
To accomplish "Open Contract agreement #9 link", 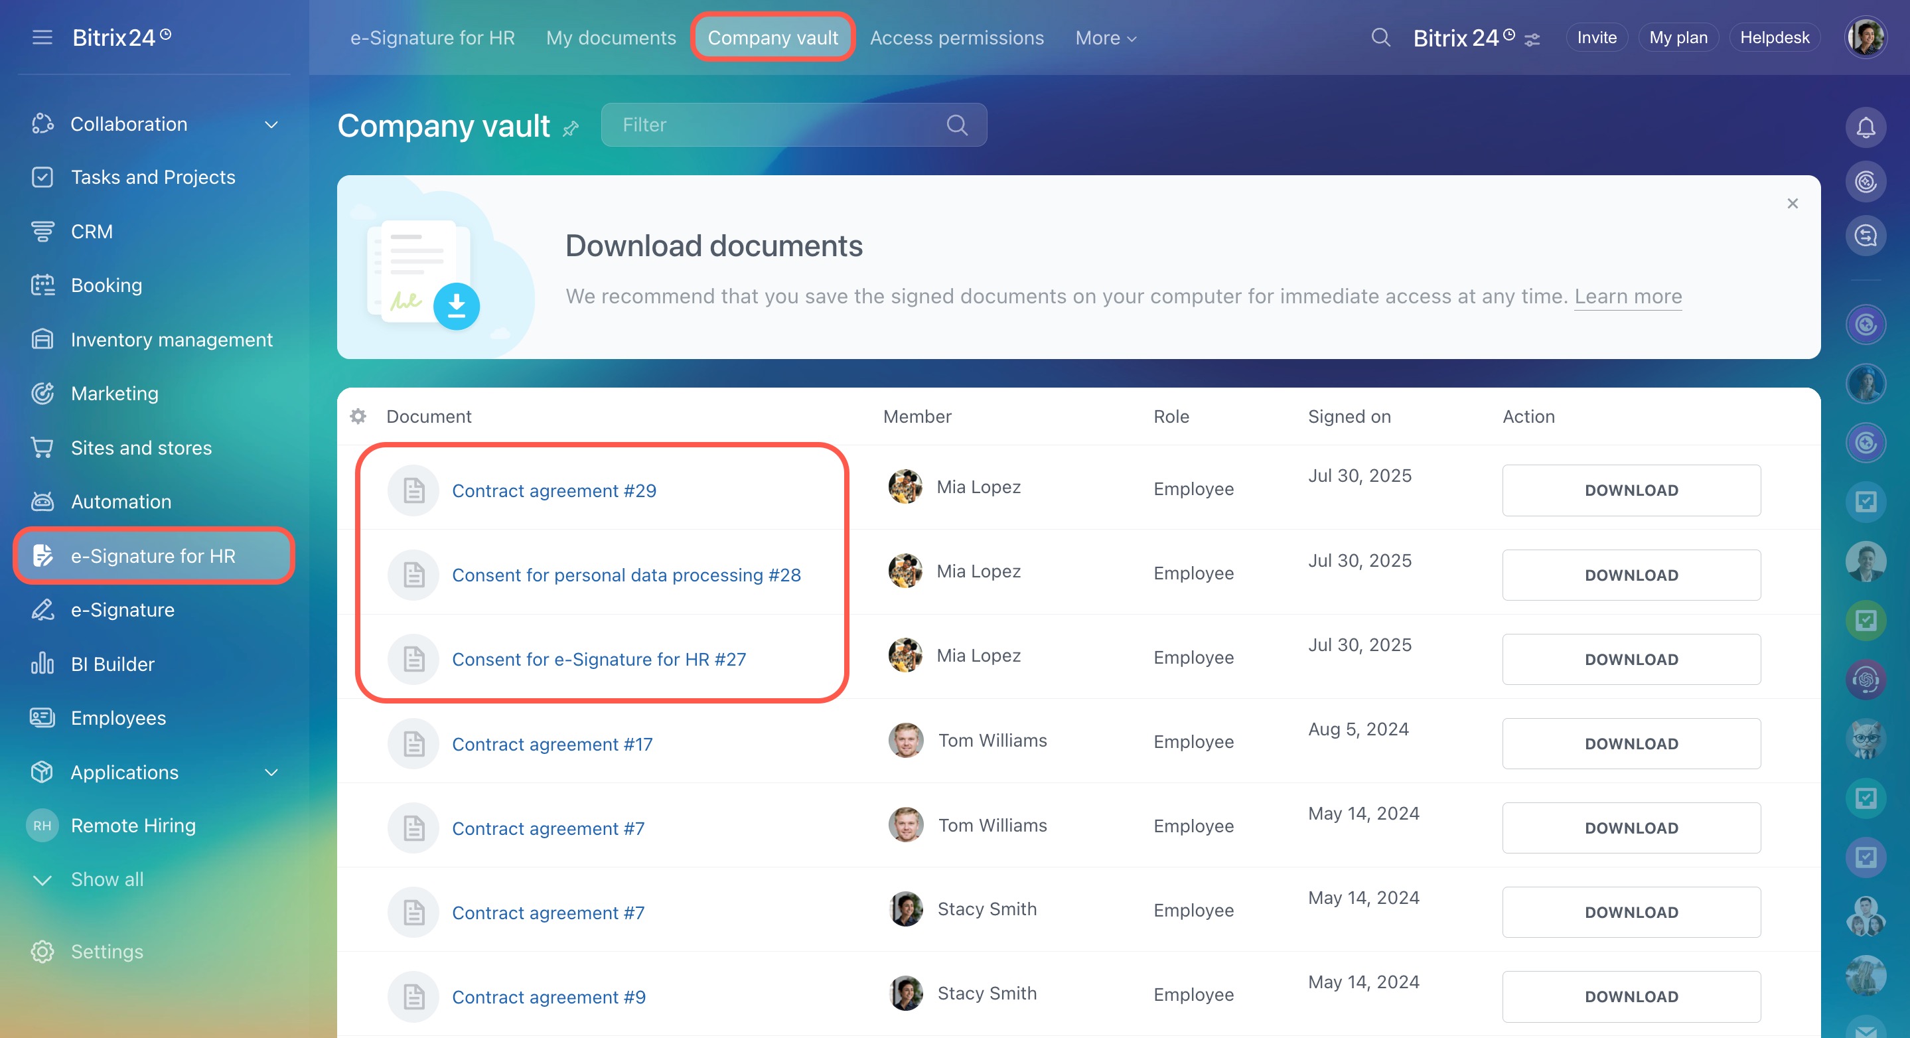I will pyautogui.click(x=549, y=998).
